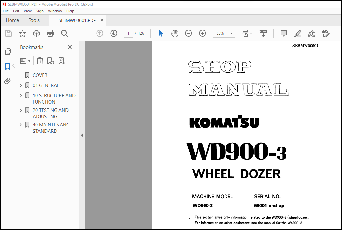Go to previous page with the up arrow
342x230 pixels.
(100, 33)
